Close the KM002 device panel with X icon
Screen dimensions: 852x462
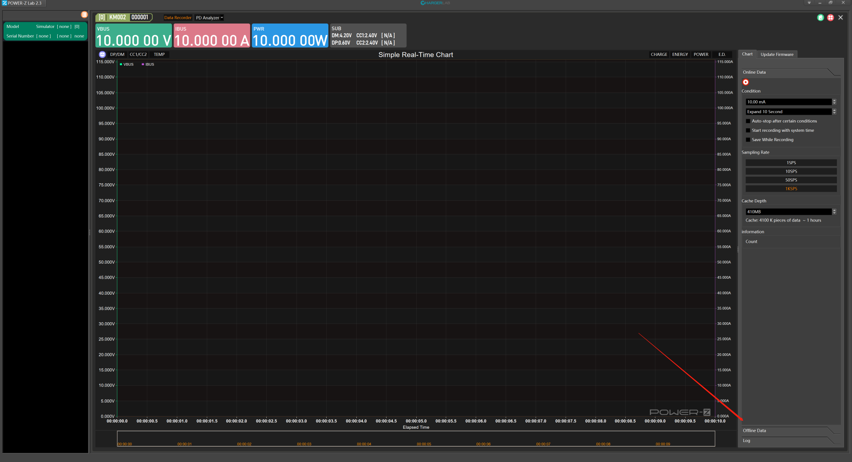[x=840, y=18]
